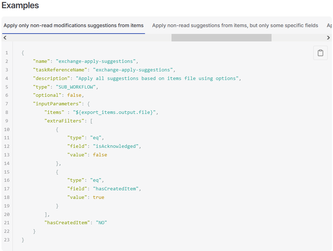Click the horizontal scrollbar thumb above the code
Viewport: 333px width, 251px height.
tap(221, 37)
